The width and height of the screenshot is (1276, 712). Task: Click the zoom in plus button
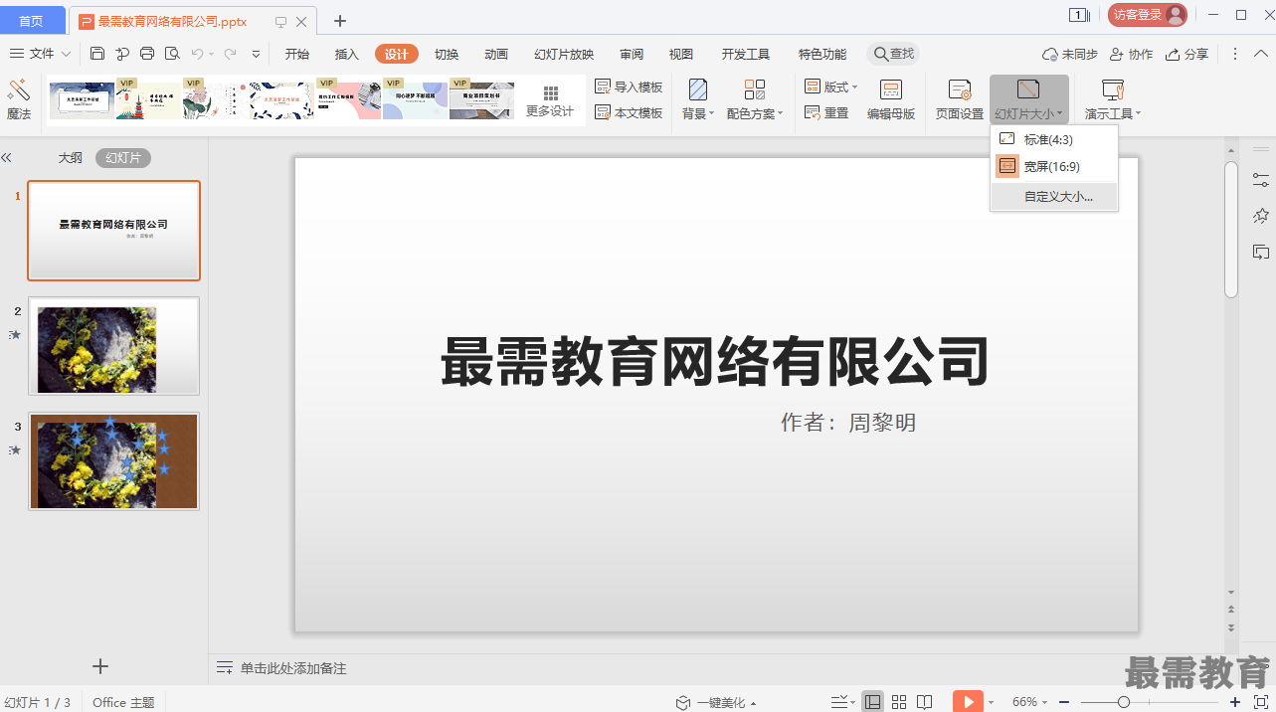tap(1235, 702)
